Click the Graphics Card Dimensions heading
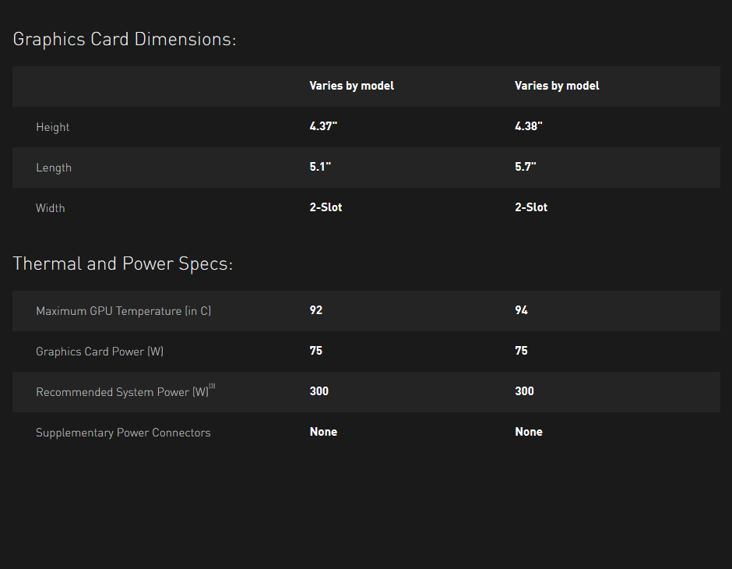The image size is (732, 569). [124, 39]
